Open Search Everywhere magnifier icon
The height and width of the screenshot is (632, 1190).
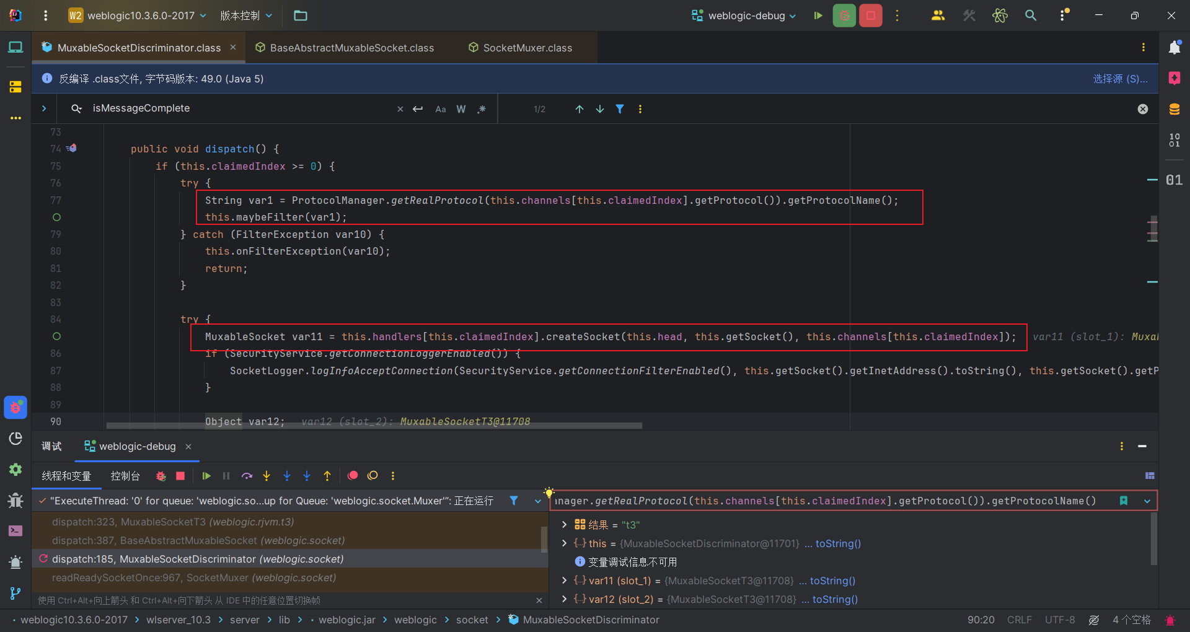pos(1031,15)
